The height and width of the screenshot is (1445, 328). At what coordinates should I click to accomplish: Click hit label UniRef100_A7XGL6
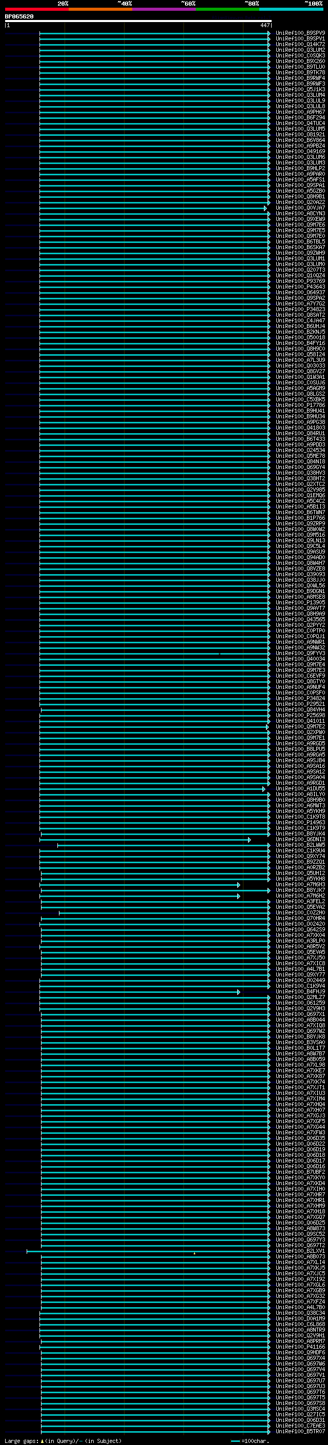300,1285
